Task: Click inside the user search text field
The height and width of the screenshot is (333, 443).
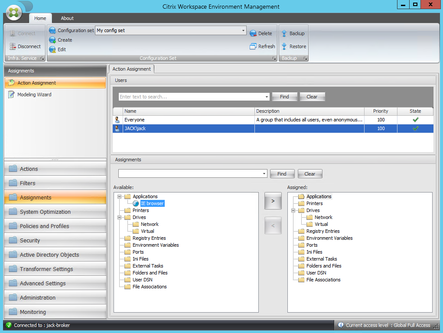Action: tap(191, 96)
